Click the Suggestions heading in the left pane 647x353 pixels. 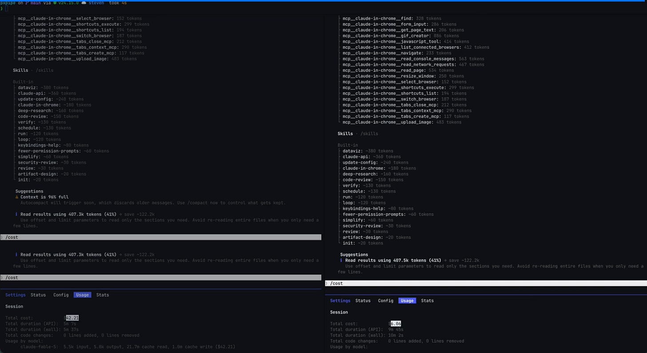[29, 192]
